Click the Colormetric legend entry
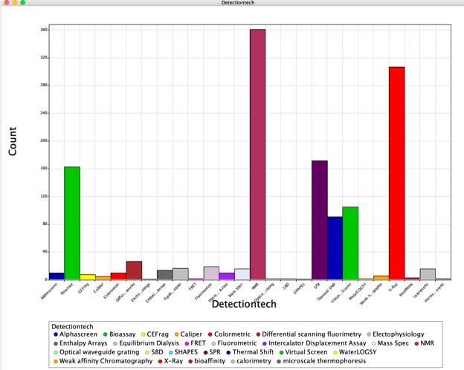Image resolution: width=464 pixels, height=370 pixels. click(229, 334)
